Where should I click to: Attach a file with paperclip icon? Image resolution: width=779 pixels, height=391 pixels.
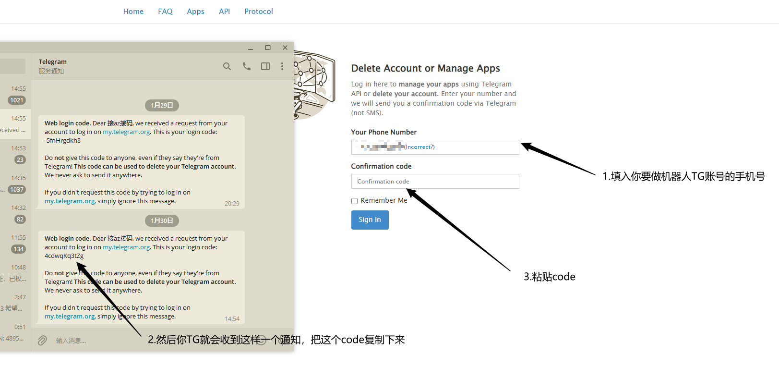pos(42,341)
